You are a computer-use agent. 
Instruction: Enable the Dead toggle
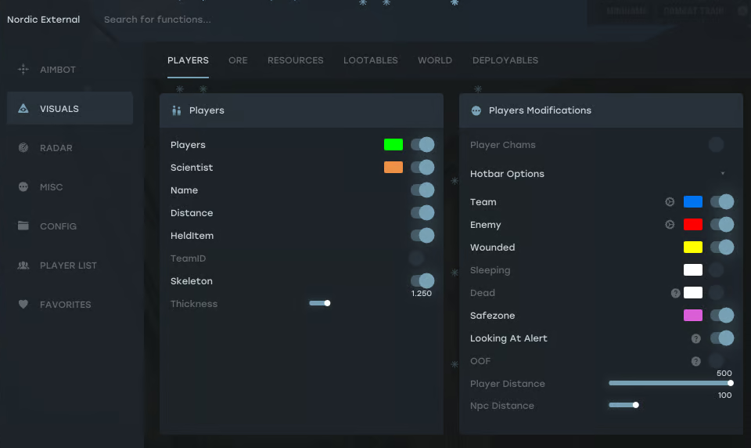(x=716, y=293)
